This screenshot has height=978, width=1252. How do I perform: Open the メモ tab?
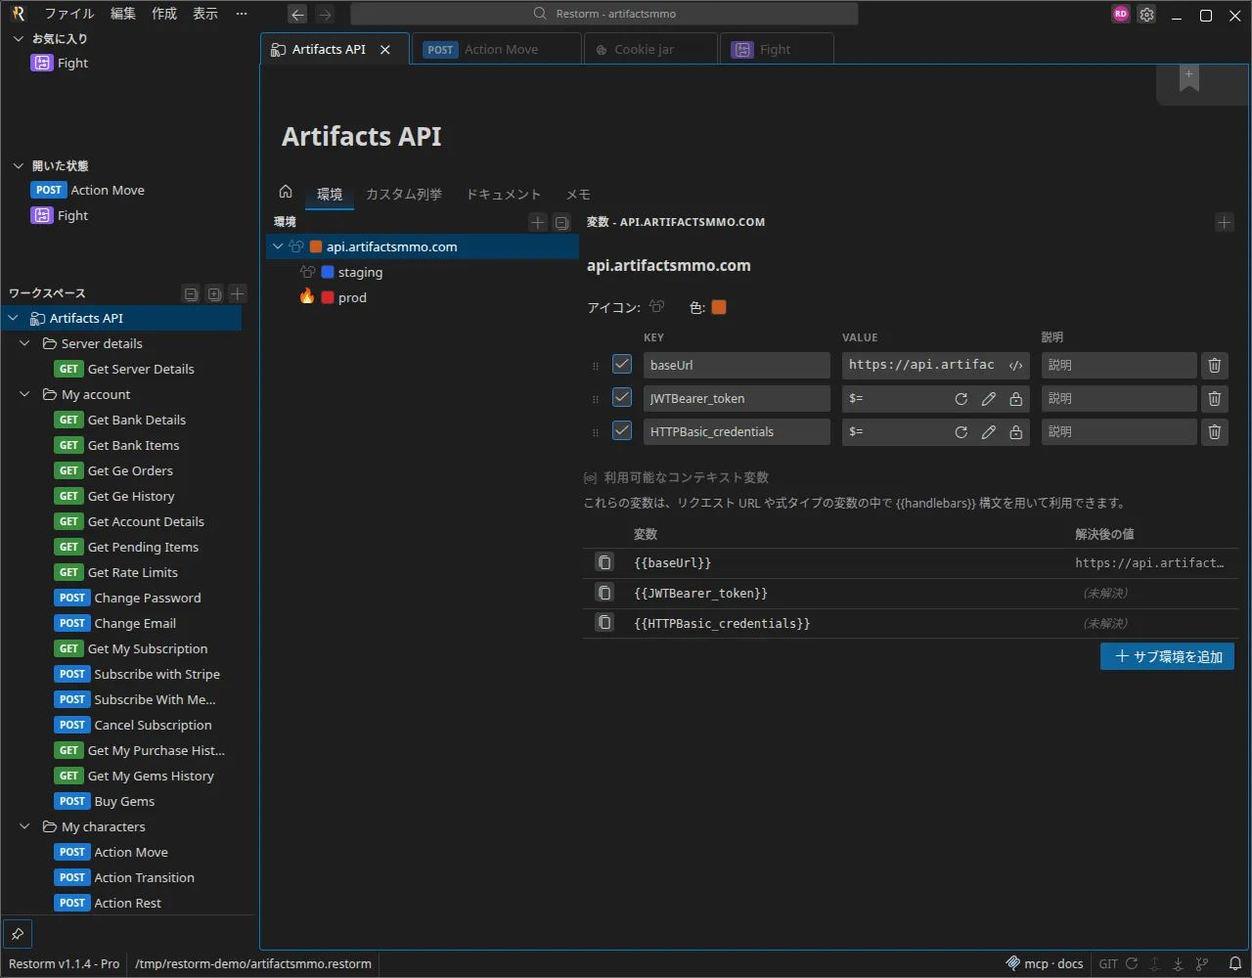tap(578, 195)
